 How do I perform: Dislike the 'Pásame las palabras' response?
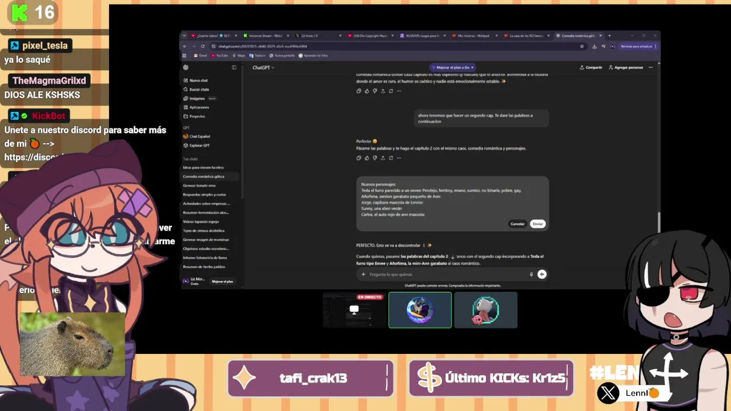375,158
